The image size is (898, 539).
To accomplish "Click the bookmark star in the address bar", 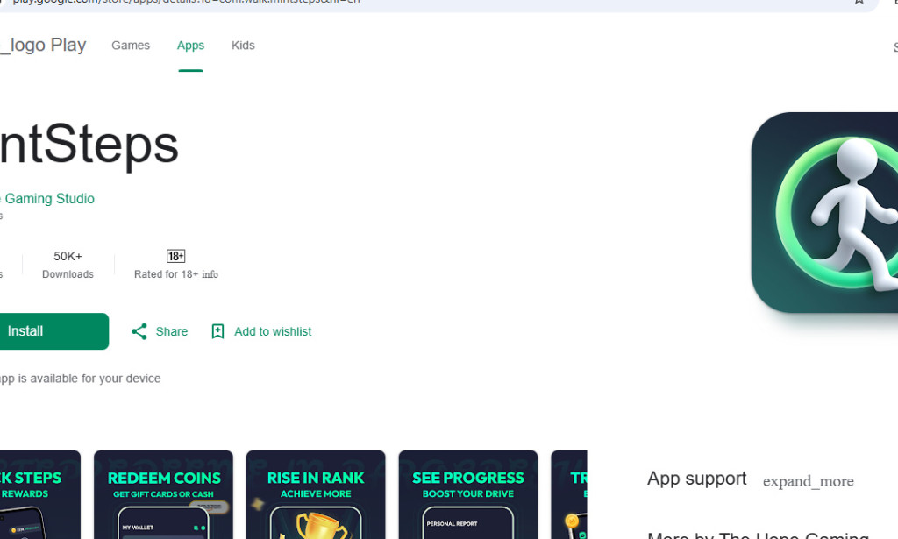I will pyautogui.click(x=859, y=4).
